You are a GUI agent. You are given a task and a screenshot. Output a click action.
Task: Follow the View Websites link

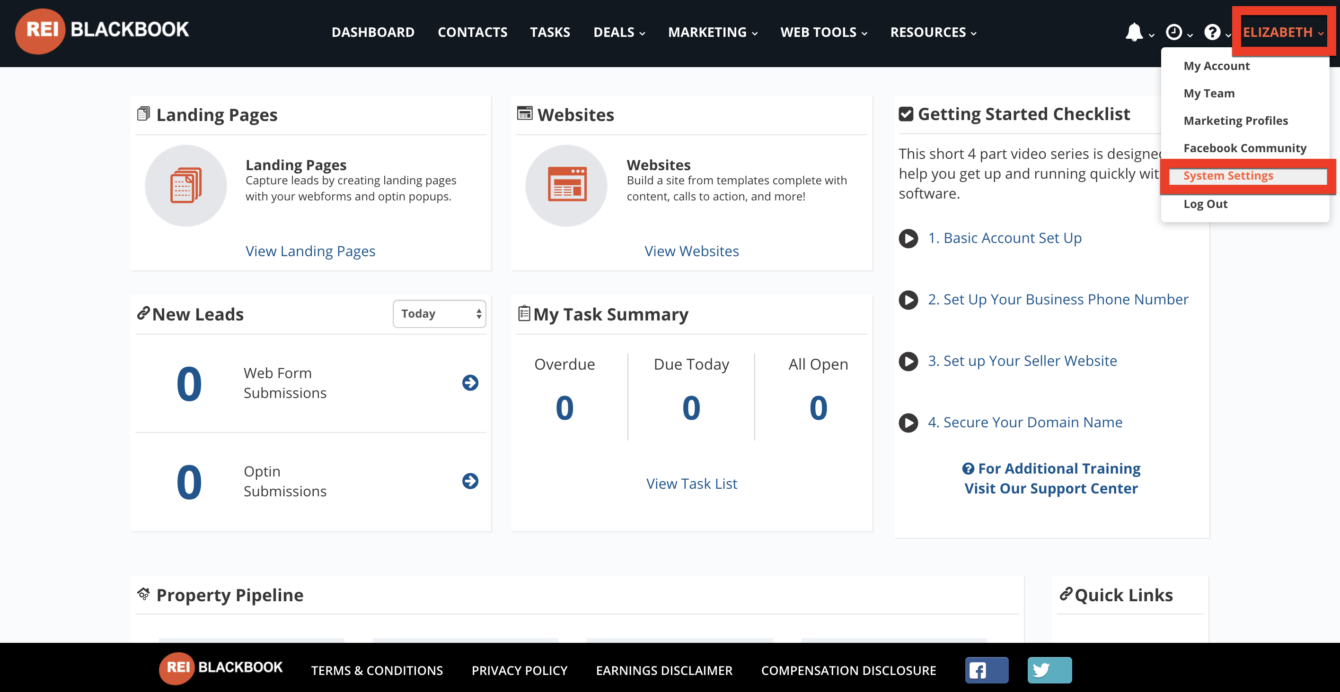[691, 251]
